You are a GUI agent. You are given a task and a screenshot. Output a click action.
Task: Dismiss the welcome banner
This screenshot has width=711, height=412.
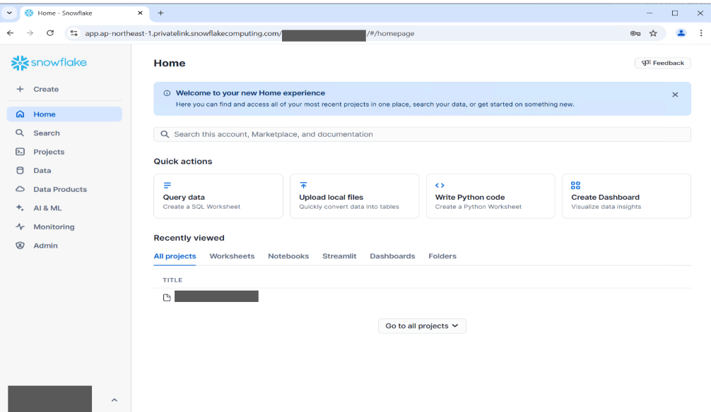[x=675, y=95]
